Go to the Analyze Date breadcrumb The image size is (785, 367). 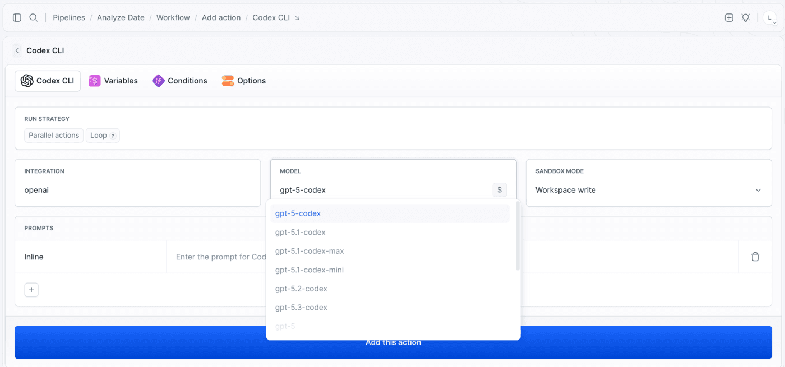121,18
